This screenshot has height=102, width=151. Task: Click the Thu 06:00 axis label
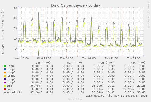coord(89,59)
